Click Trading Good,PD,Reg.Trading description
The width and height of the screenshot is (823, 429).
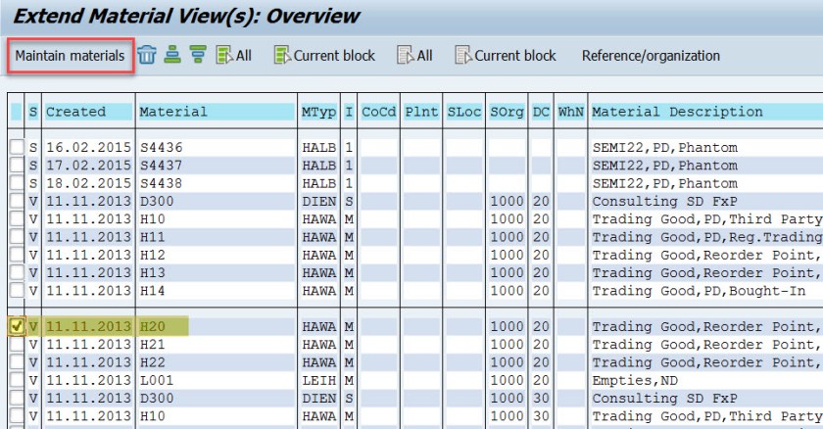pyautogui.click(x=707, y=237)
